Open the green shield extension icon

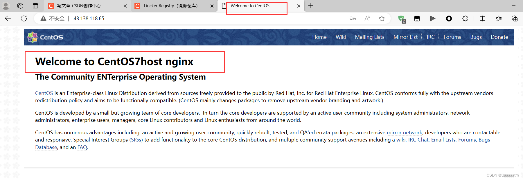tap(402, 19)
